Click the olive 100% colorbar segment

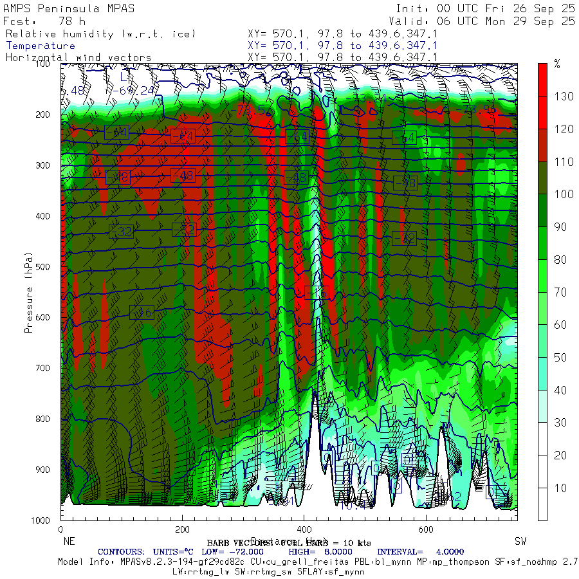[542, 178]
